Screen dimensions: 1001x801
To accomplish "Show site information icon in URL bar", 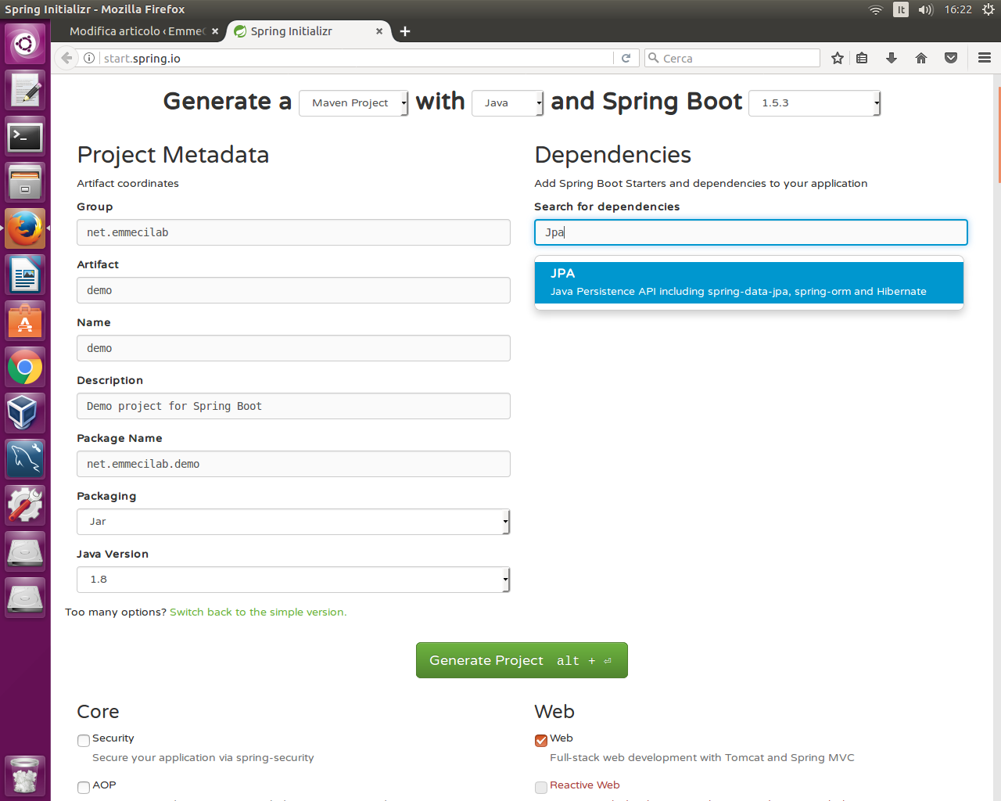I will coord(89,58).
